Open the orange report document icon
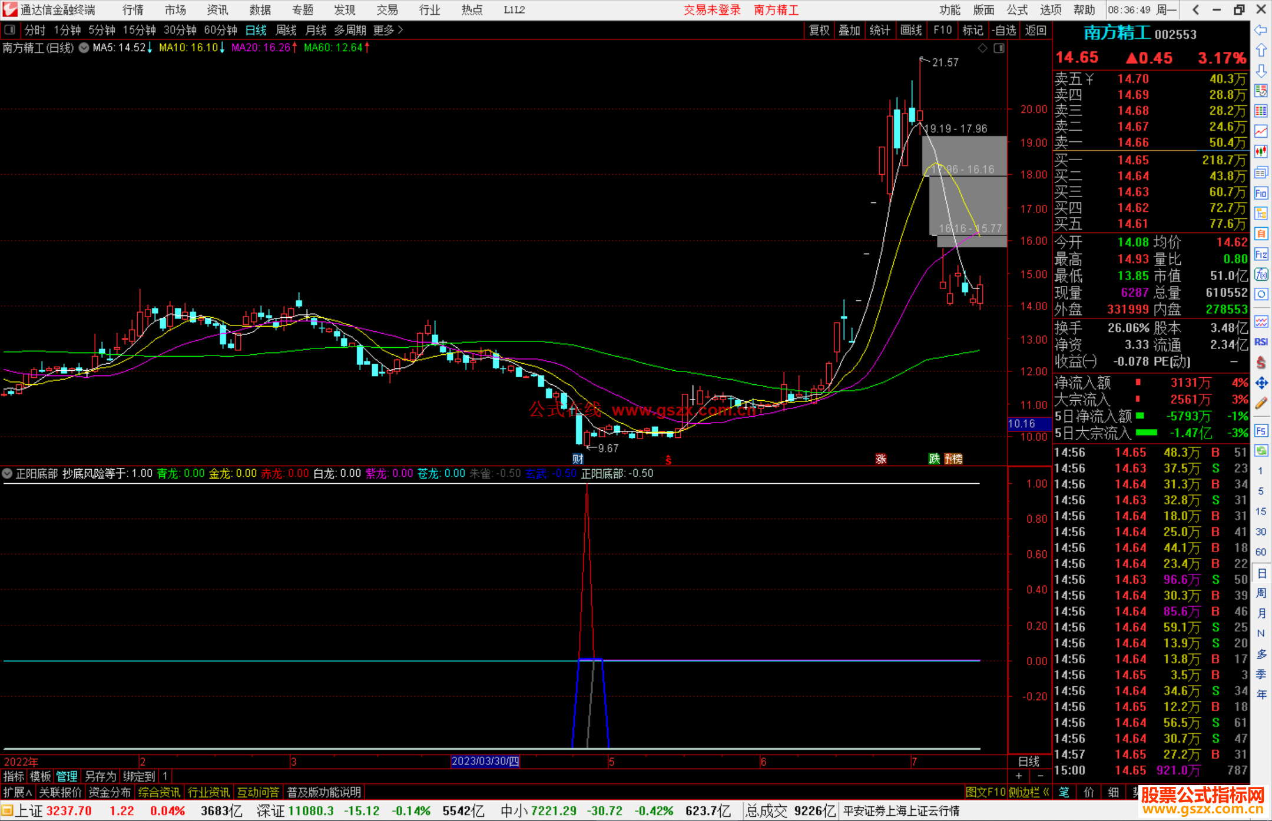Screen dimensions: 1272x821 1261,234
